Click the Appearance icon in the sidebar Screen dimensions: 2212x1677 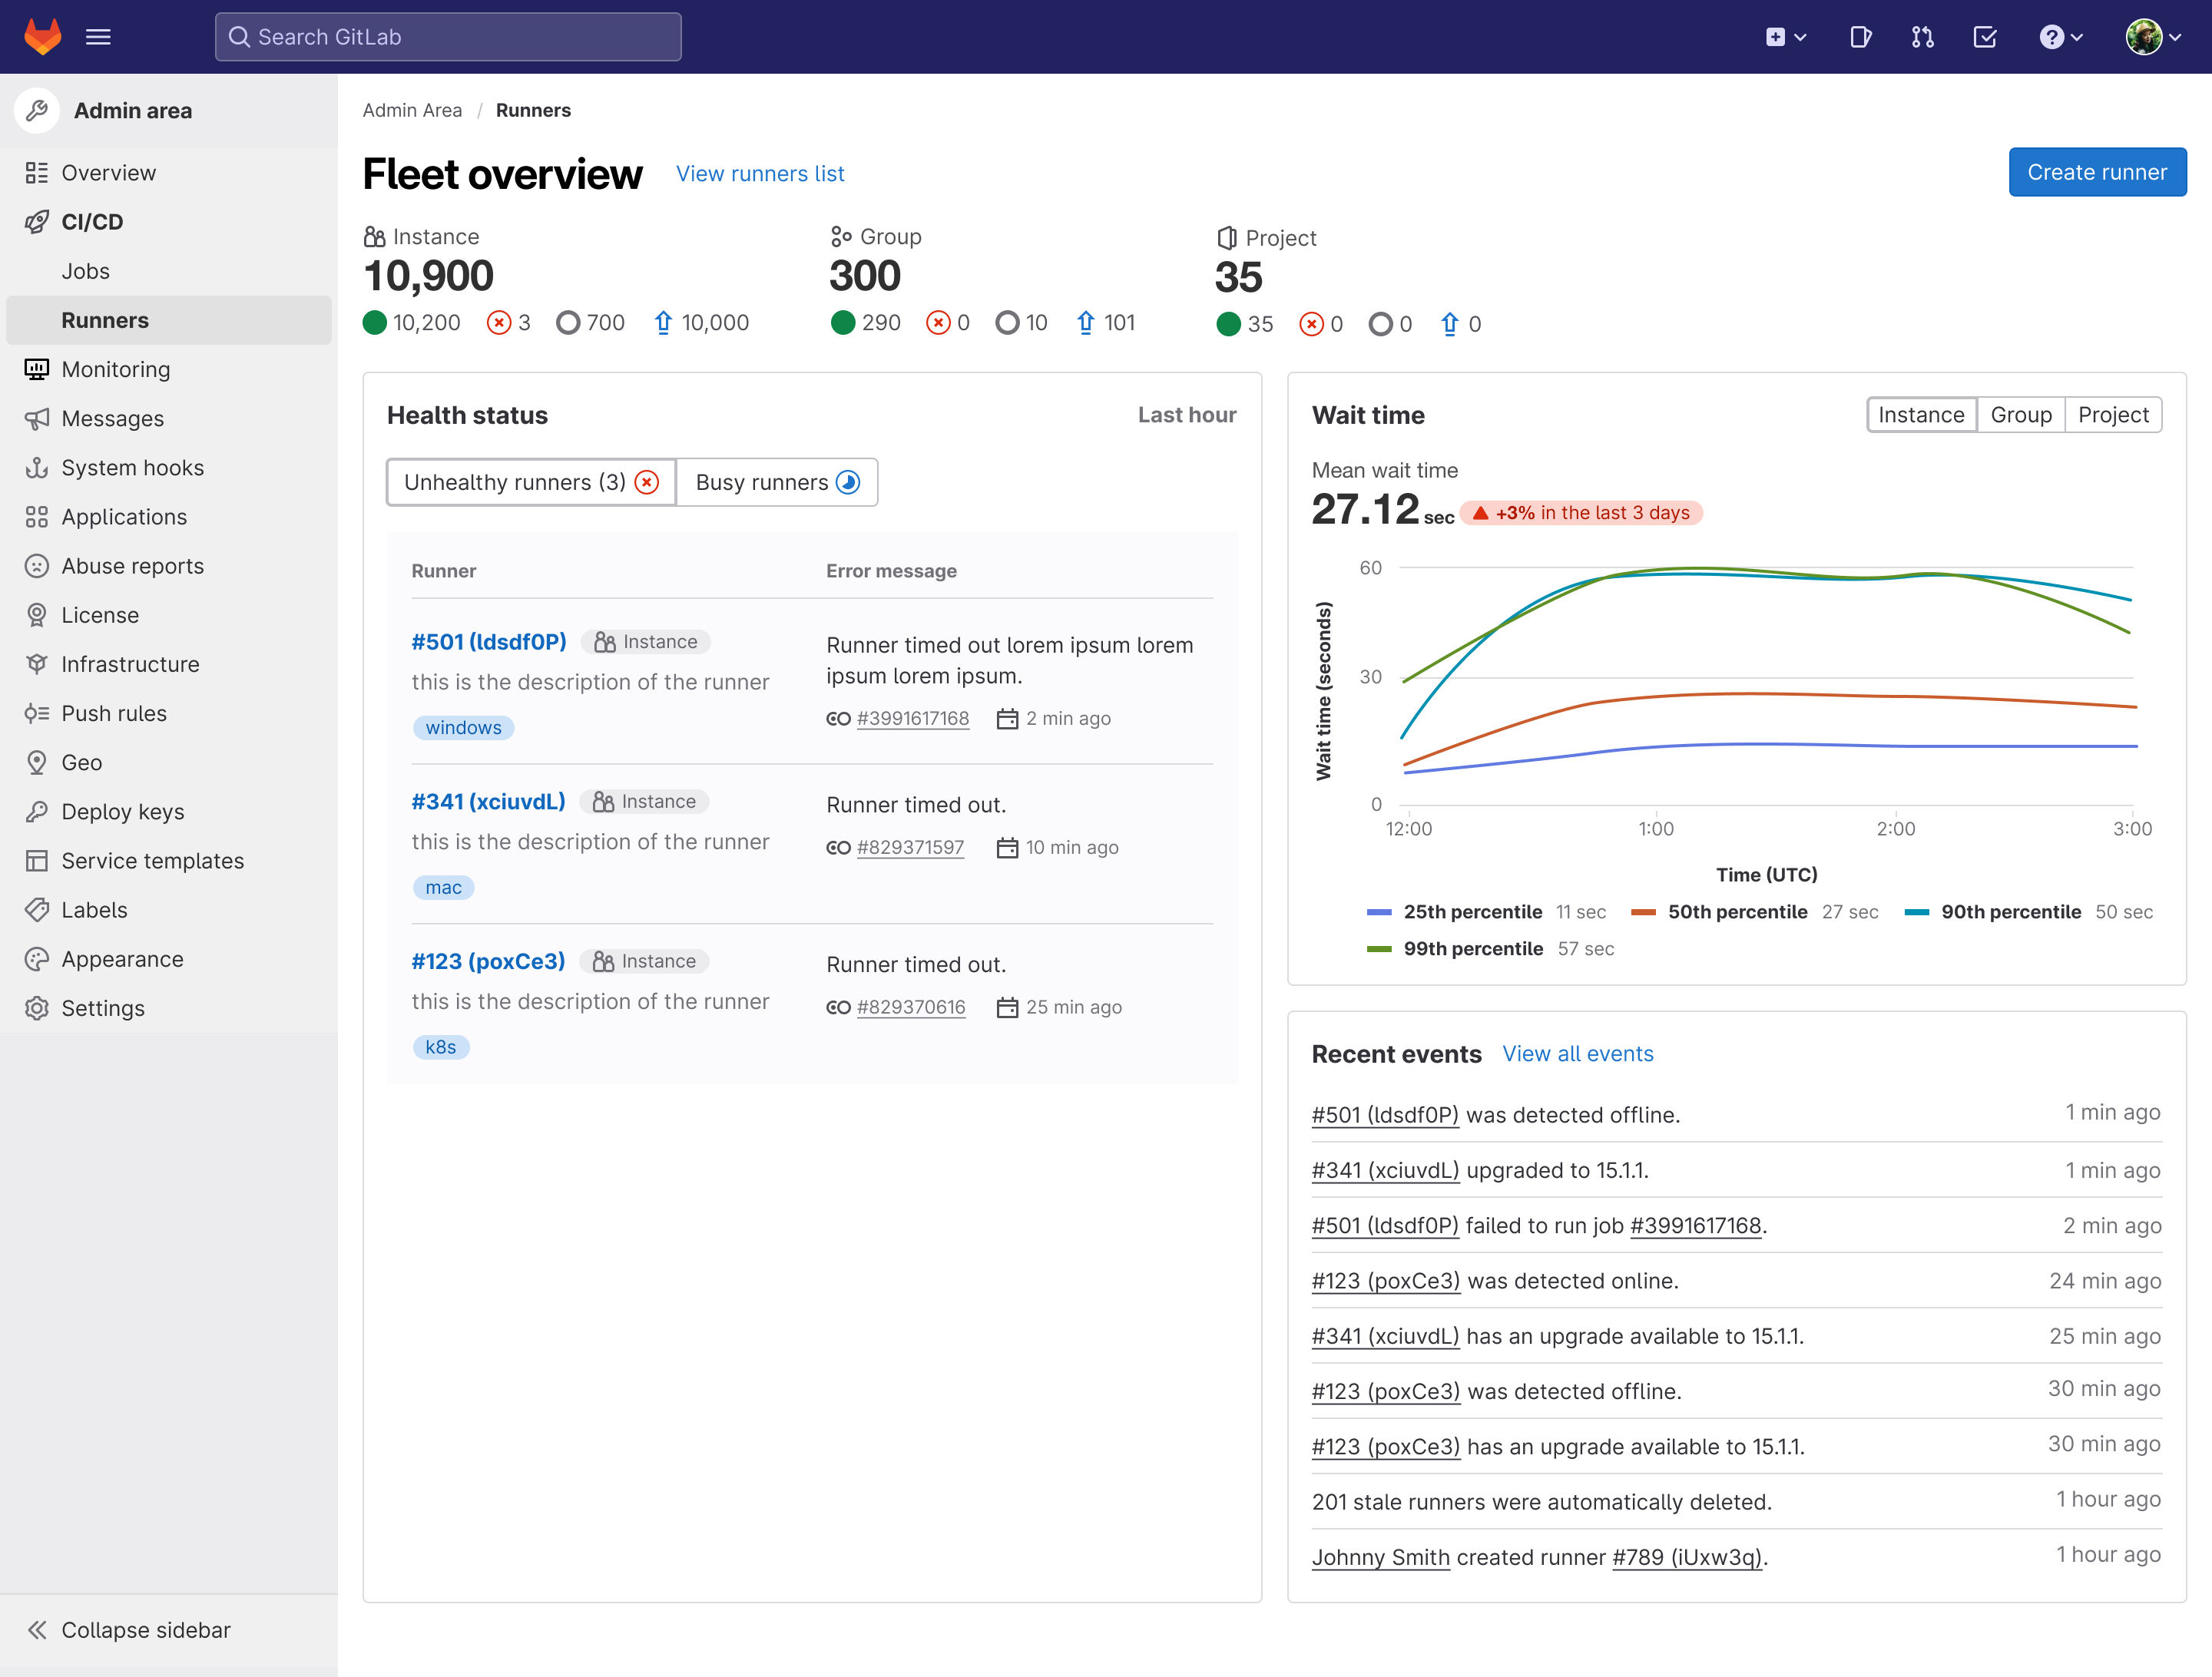click(37, 959)
